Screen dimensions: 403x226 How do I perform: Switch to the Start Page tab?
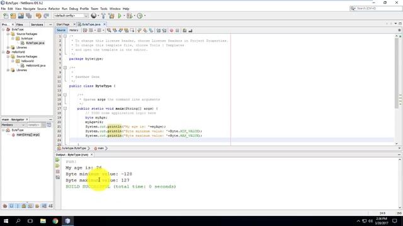(63, 24)
